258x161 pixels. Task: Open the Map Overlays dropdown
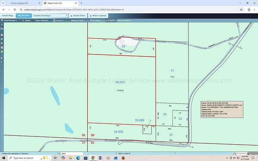(125, 20)
